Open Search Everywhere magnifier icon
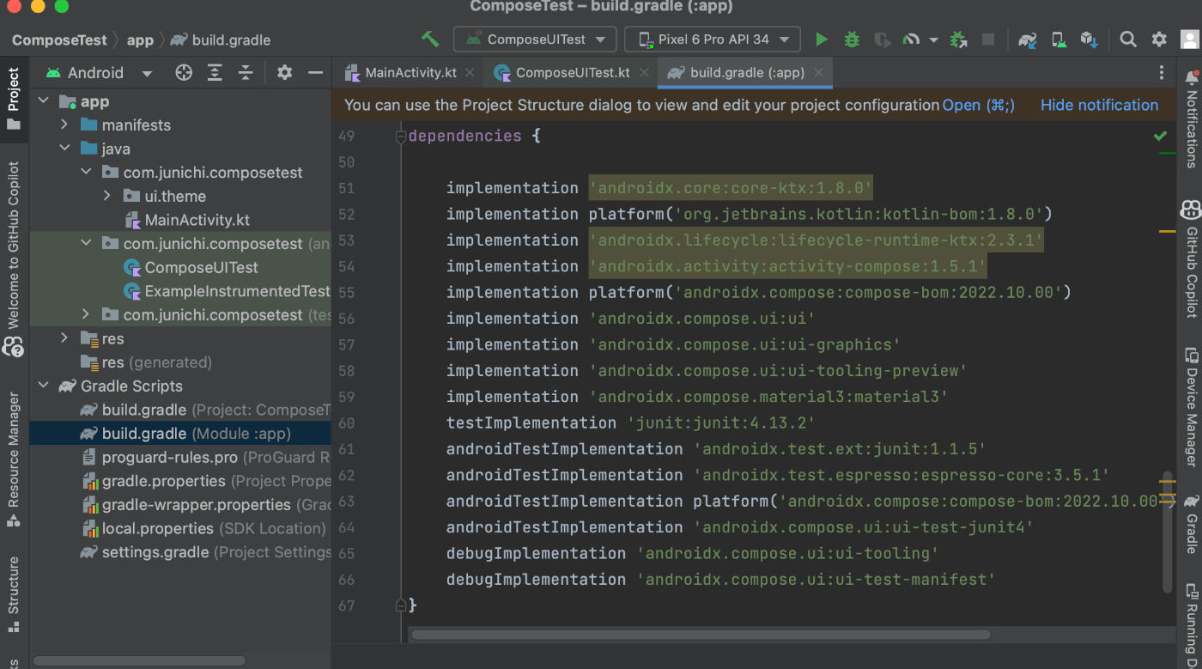This screenshot has width=1202, height=669. [x=1128, y=39]
